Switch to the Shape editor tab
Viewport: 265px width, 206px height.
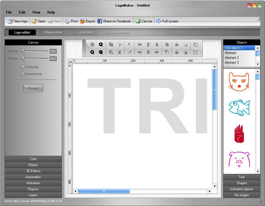[x=54, y=32]
